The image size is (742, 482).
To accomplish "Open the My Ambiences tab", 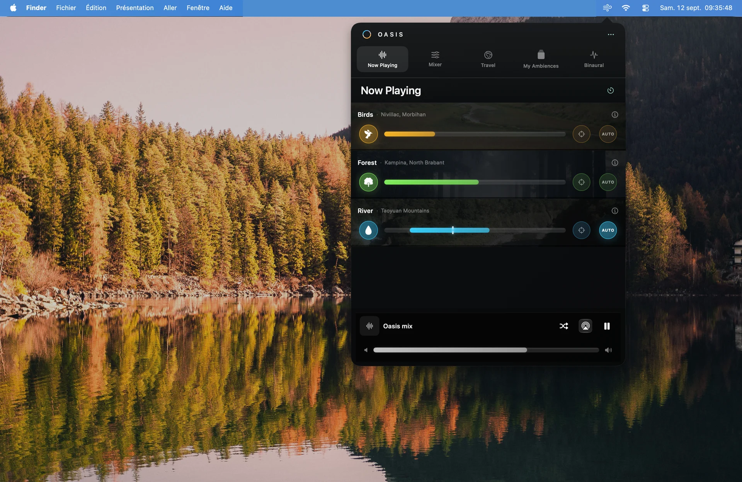I will pyautogui.click(x=541, y=60).
